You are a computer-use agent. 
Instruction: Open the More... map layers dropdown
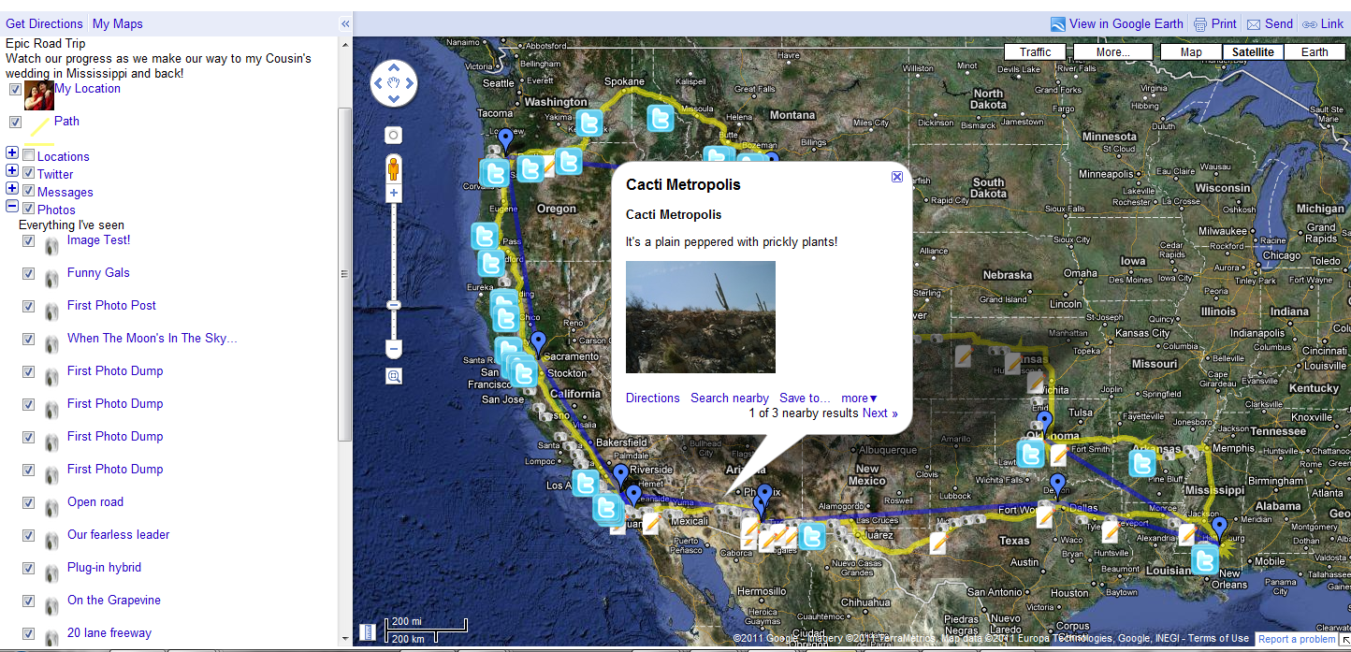1112,52
